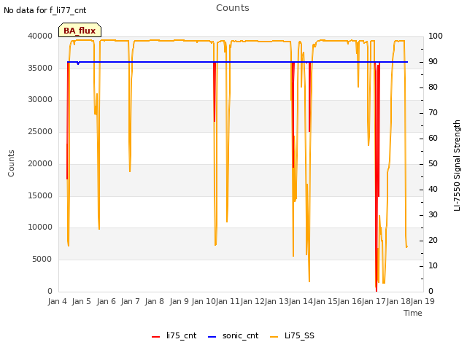
Task: Click the 25000 y-axis label
Action: (40, 131)
